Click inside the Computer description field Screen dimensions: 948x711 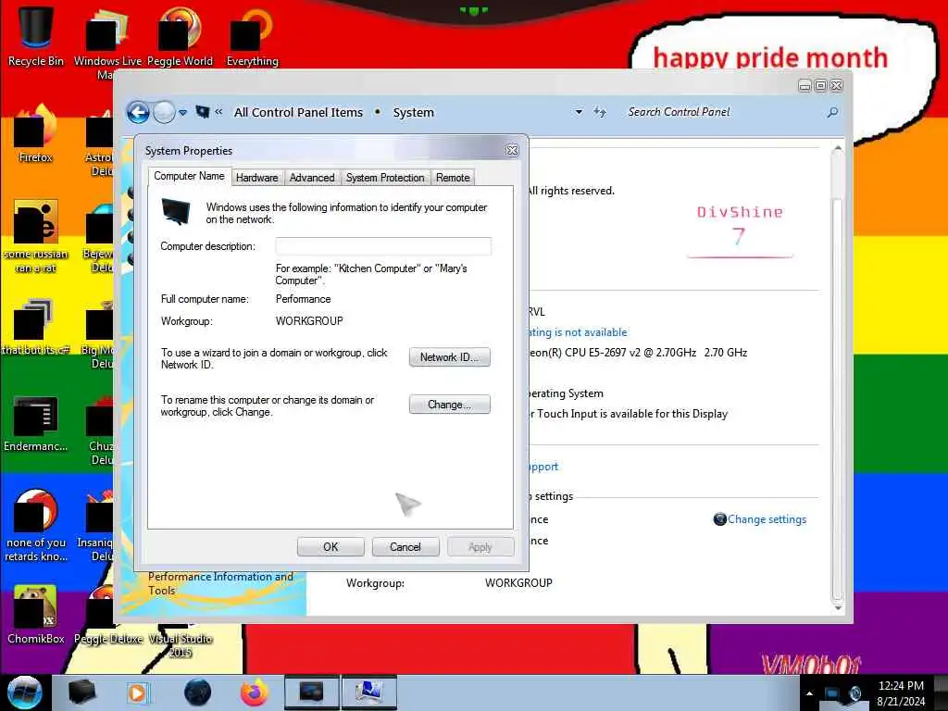click(x=383, y=246)
